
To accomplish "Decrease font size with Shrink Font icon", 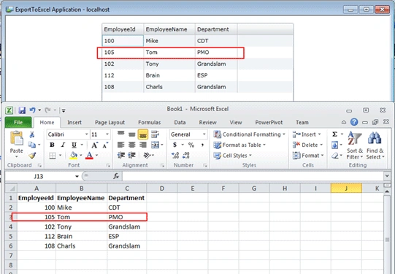I will pos(105,145).
